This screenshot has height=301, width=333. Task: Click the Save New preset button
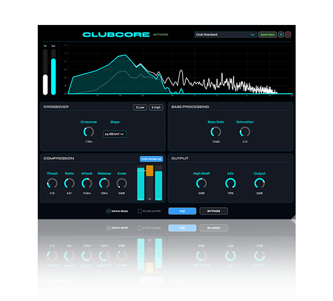[x=268, y=34]
